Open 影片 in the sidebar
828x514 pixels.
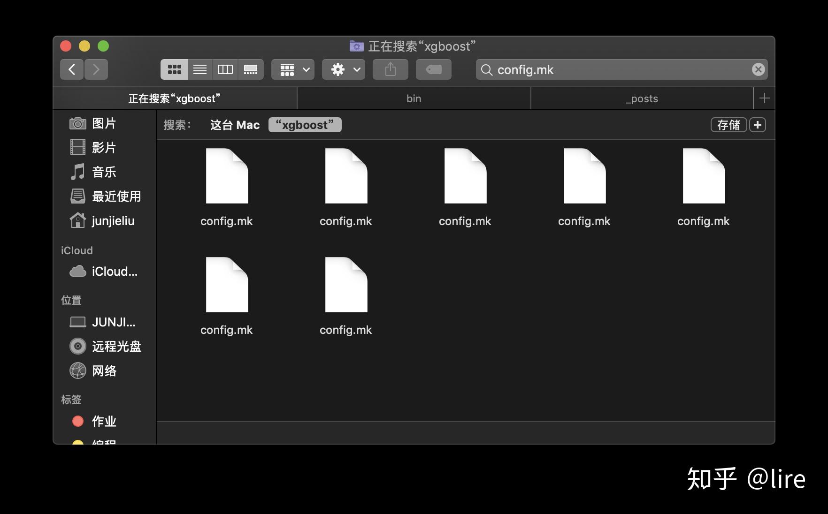(104, 148)
